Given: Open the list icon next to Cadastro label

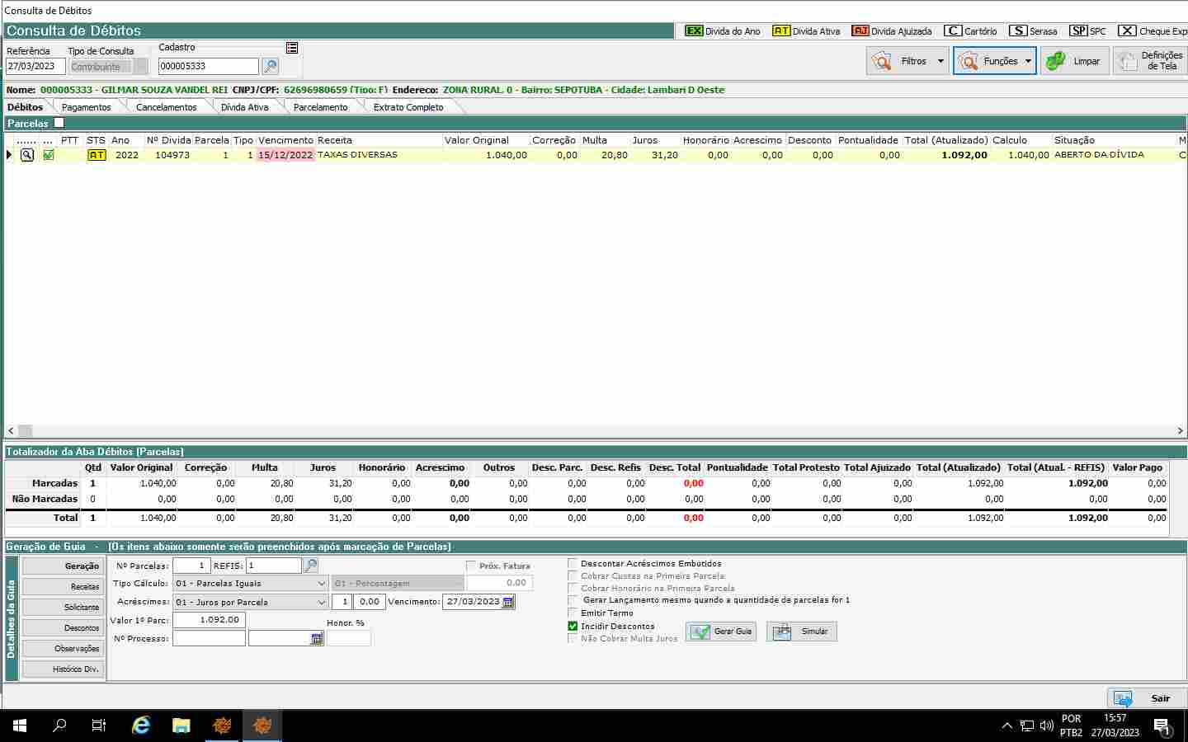Looking at the screenshot, I should 292,48.
